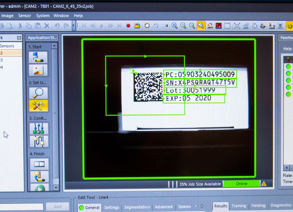
Task: Click the warning triangle status icon
Action: (x=264, y=184)
